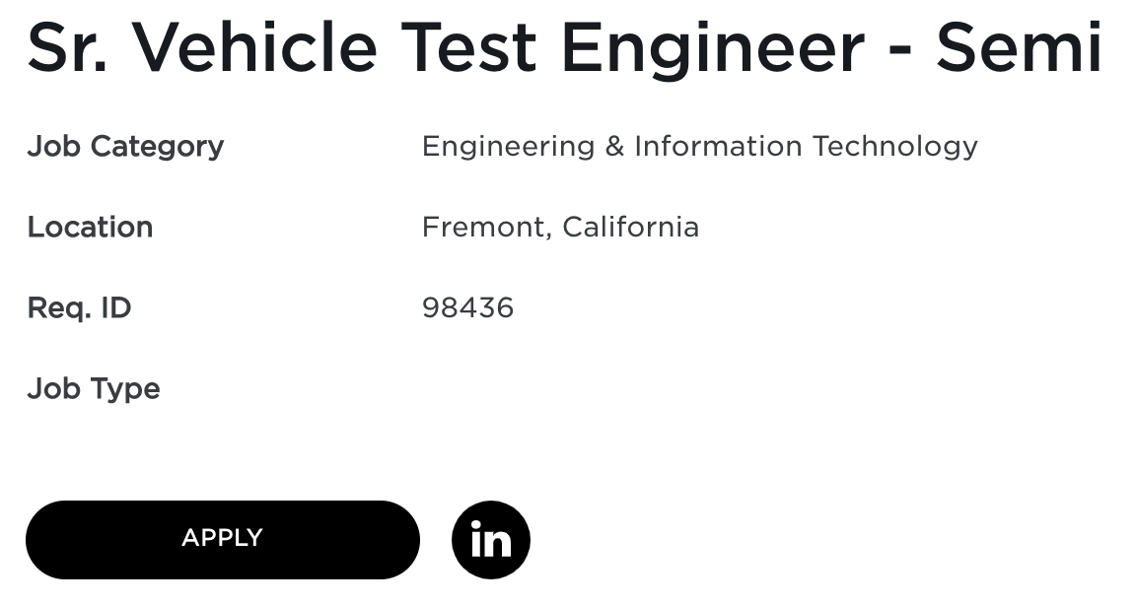Image resolution: width=1136 pixels, height=605 pixels.
Task: Click the Job Type label
Action: click(94, 389)
